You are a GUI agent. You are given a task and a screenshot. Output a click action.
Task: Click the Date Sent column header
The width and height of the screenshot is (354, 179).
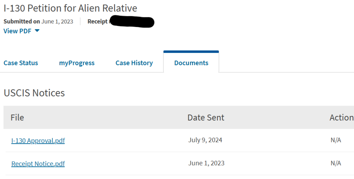coord(206,118)
